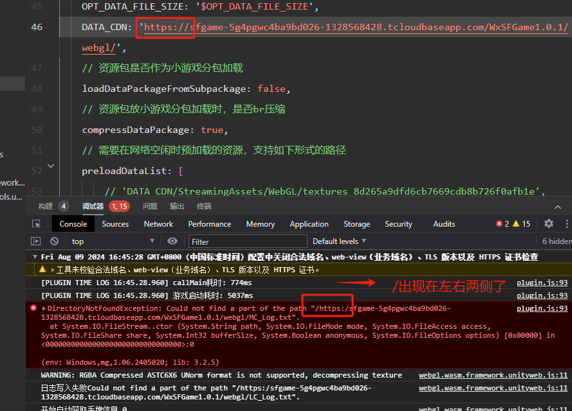Open unityweb.js link beside 日志写入失败 log
Screen dimensions: 572x411
pyautogui.click(x=493, y=388)
